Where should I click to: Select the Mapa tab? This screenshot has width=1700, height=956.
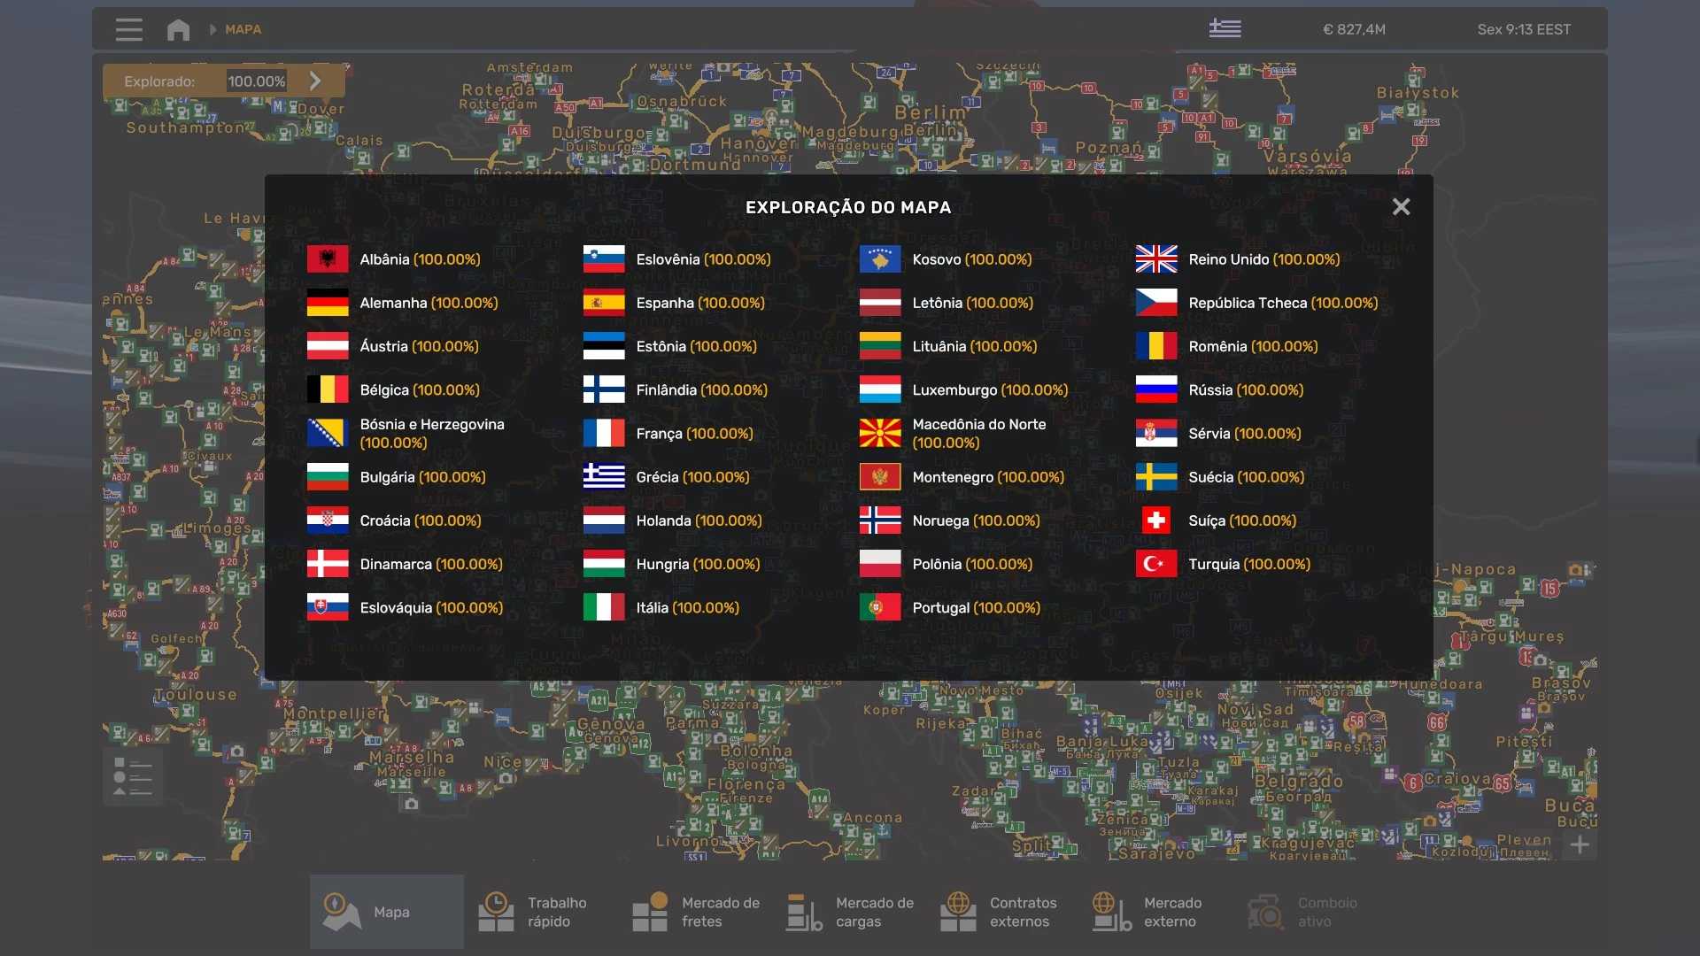386,912
